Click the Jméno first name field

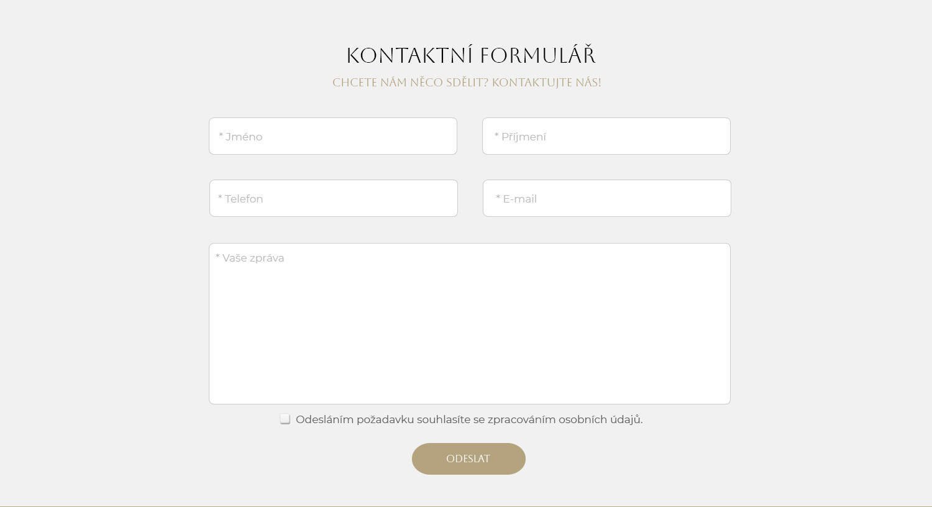(333, 136)
